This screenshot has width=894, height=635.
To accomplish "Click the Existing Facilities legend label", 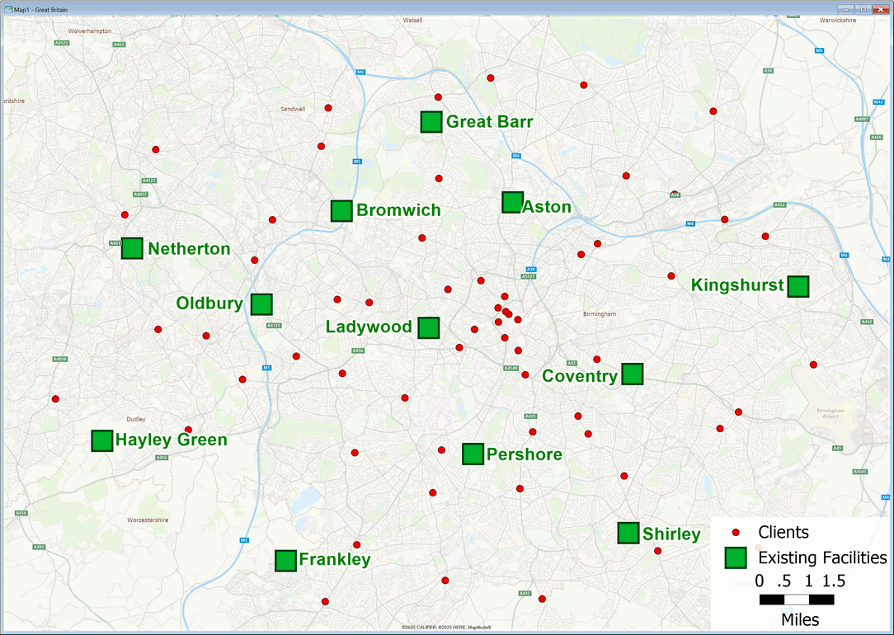I will point(822,557).
